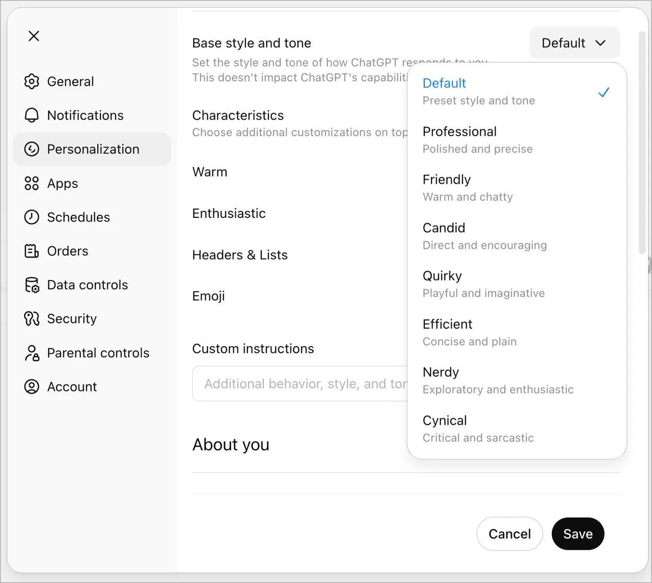Viewport: 652px width, 583px height.
Task: Pick the Candid style option
Action: [x=484, y=236]
